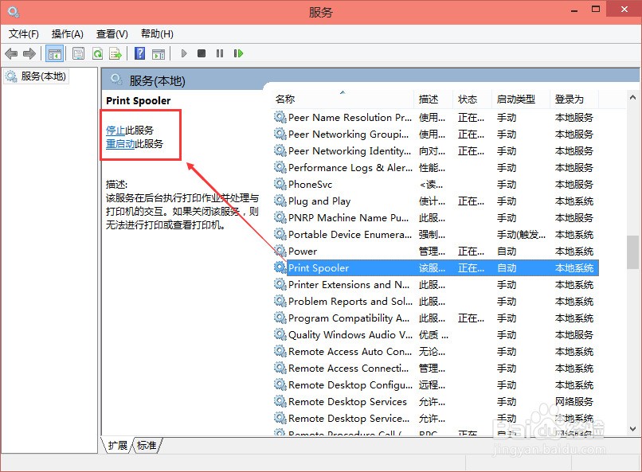642x472 pixels.
Task: Open the 帮助(H) menu
Action: [x=157, y=34]
